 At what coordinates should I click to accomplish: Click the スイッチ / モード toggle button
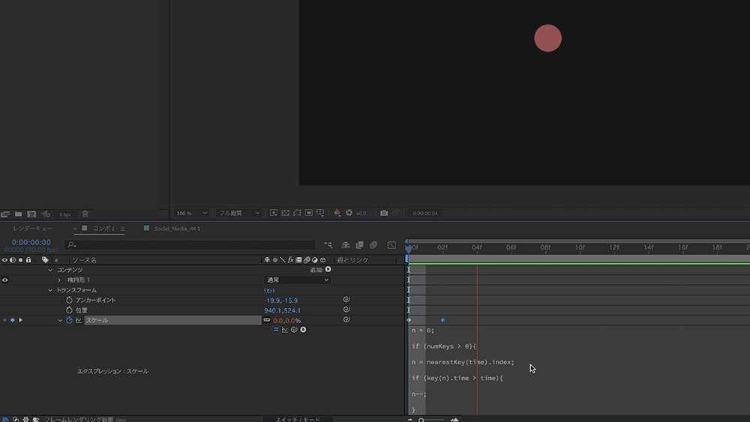[x=298, y=419]
